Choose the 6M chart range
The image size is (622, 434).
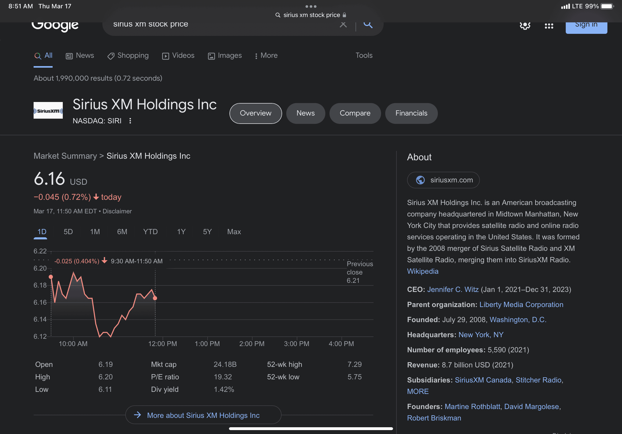click(122, 232)
